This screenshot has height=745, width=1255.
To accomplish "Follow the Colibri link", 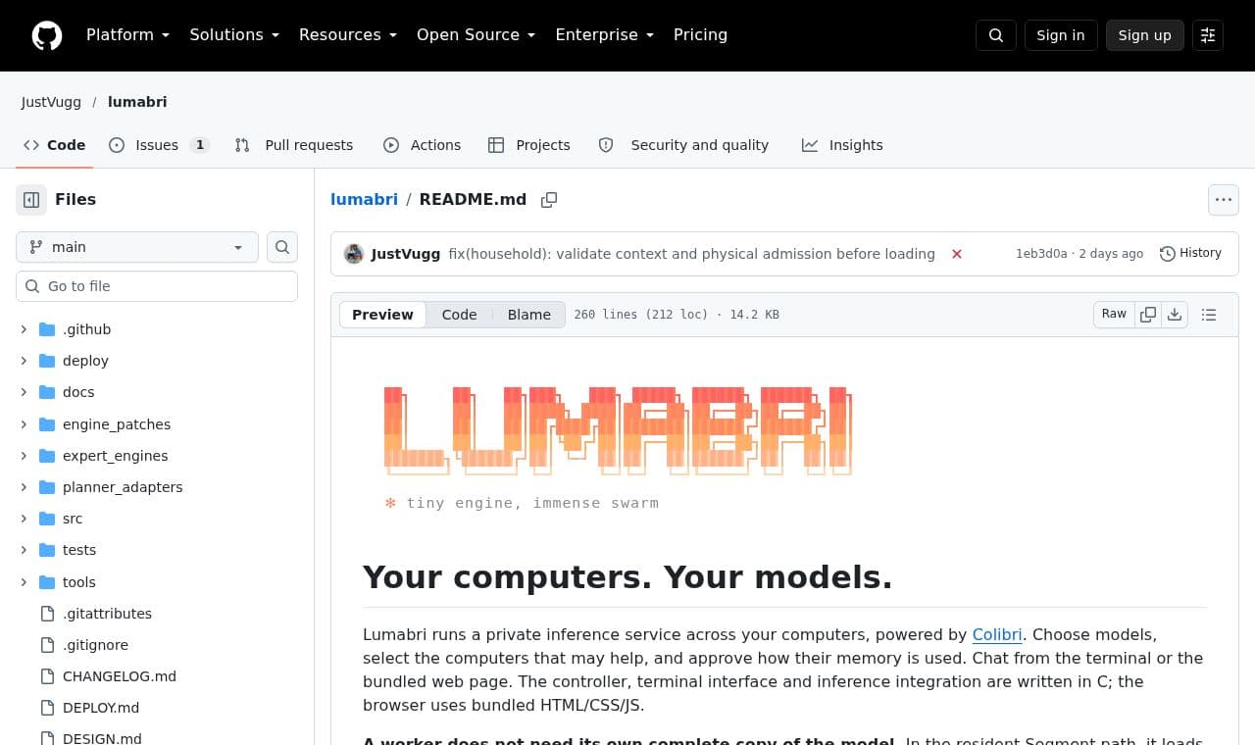I will point(997,634).
